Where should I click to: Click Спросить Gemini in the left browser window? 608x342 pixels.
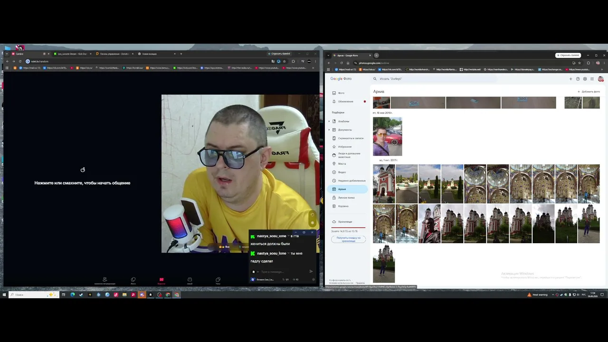(x=280, y=54)
